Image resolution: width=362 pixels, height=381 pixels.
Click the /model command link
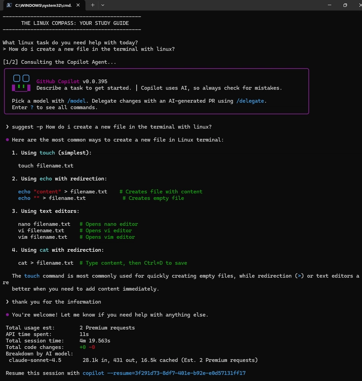point(76,101)
